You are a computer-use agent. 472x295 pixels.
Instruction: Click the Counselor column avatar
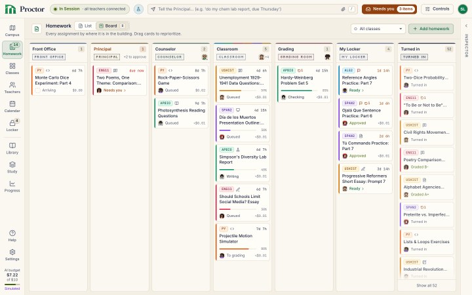point(205,57)
